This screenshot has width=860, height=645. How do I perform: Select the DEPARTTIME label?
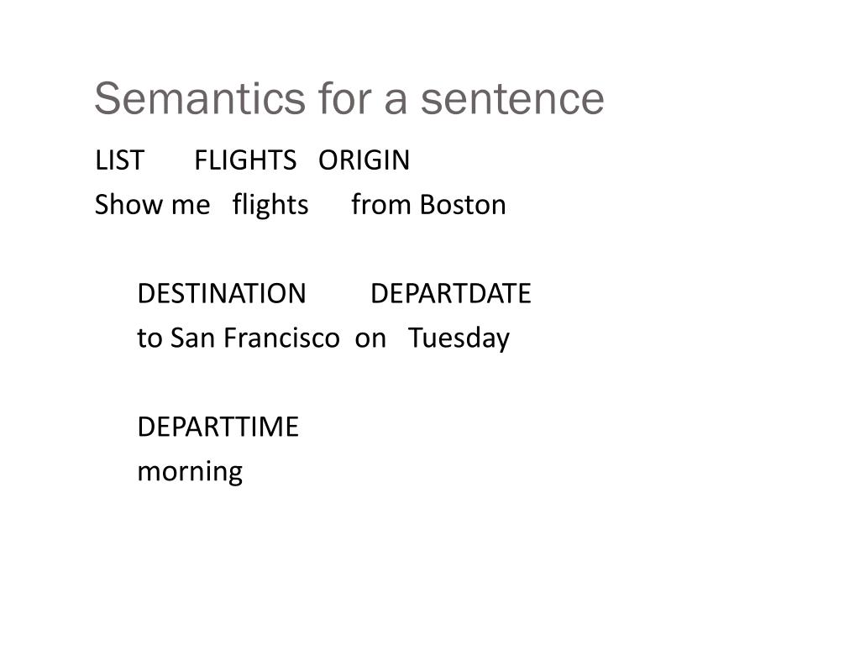[218, 427]
